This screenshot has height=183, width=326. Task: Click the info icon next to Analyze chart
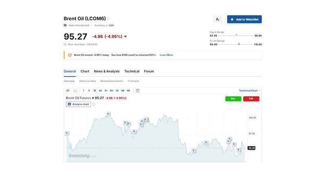(94, 104)
